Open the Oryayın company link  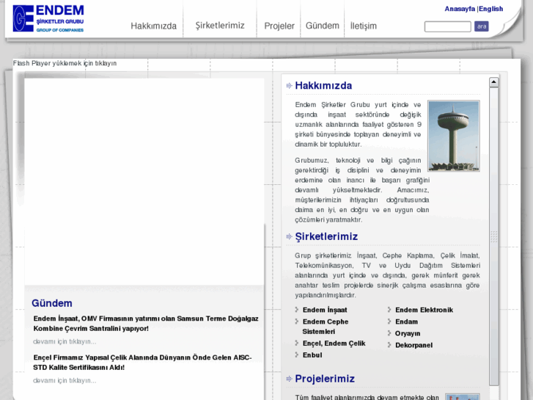point(408,333)
